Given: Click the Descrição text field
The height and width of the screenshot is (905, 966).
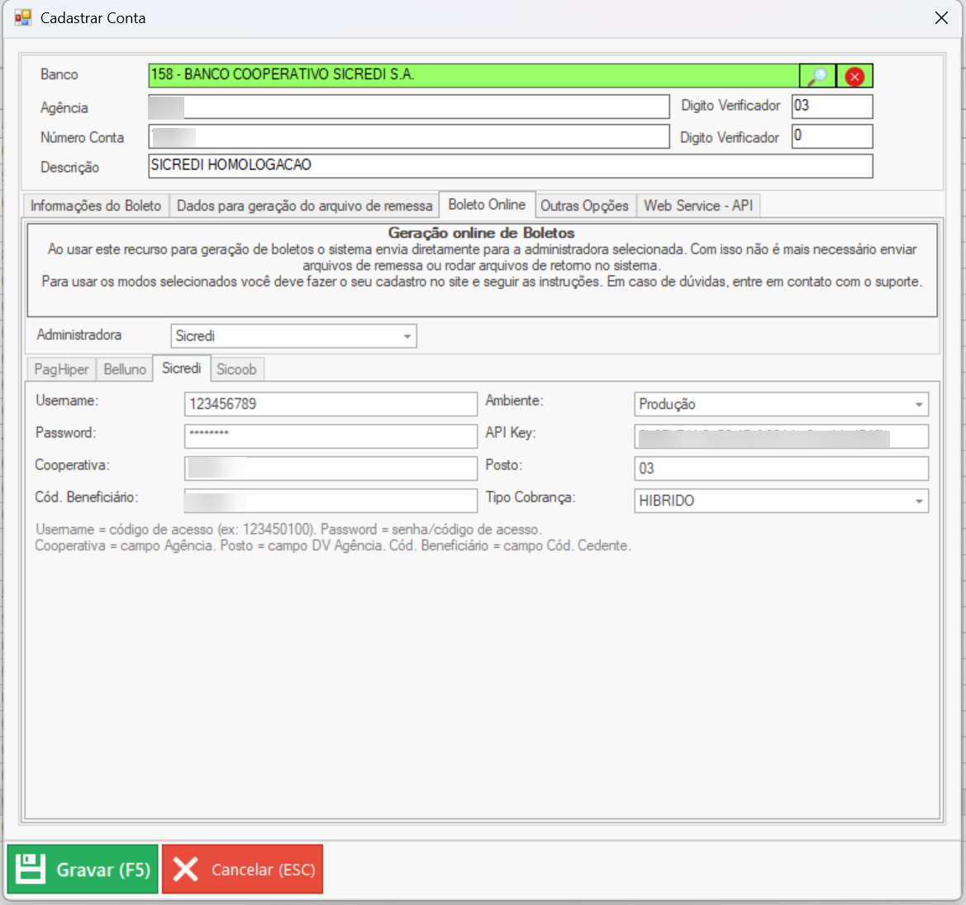Looking at the screenshot, I should pyautogui.click(x=510, y=166).
